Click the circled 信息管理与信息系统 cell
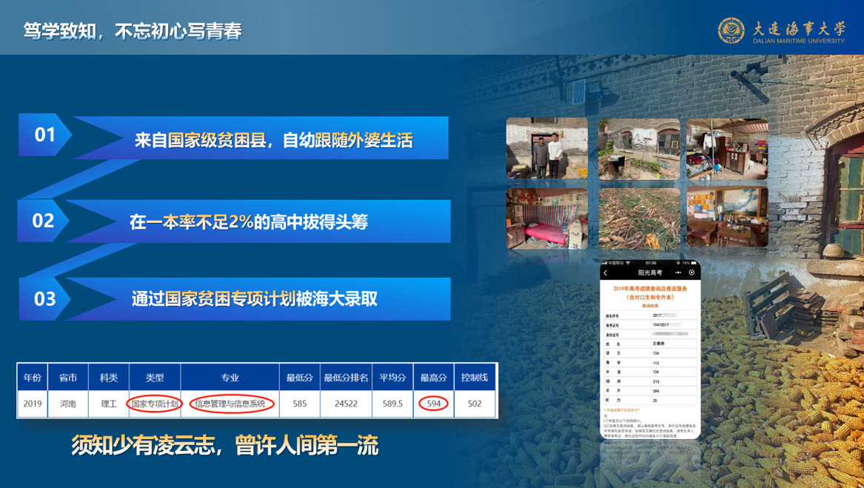The height and width of the screenshot is (488, 864). coord(230,404)
